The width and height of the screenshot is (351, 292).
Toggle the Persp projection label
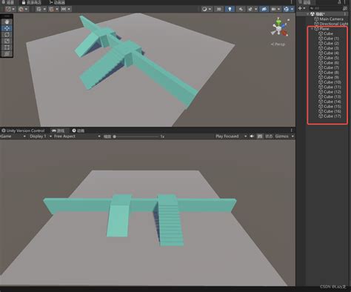coord(278,44)
